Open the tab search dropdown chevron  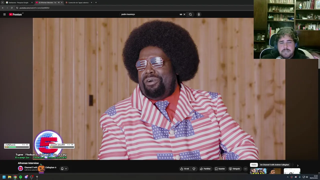coord(2,2)
